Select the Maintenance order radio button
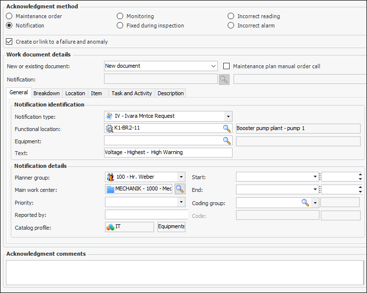Viewport: 367px width, 293px height. pos(9,16)
